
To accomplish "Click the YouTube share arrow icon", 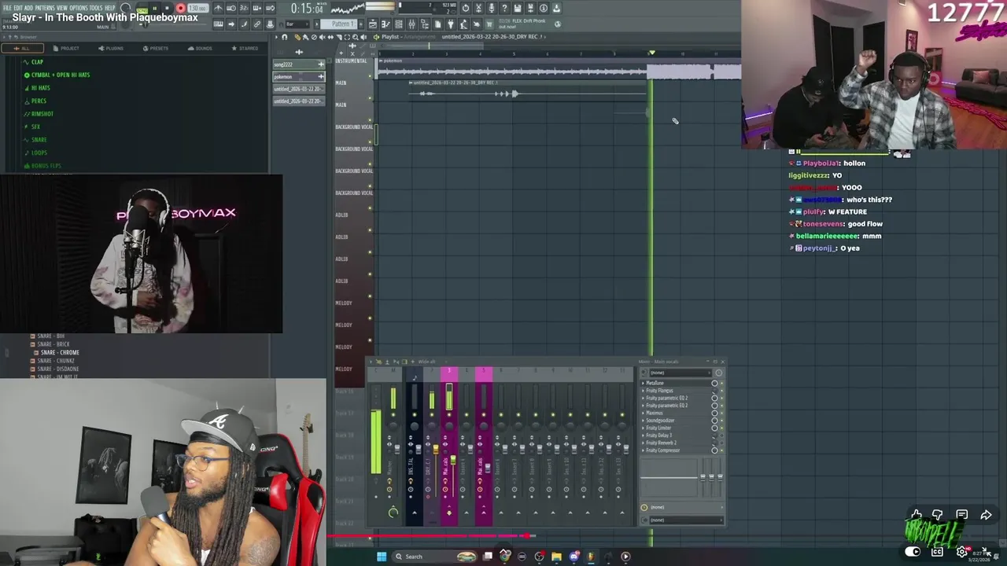I will click(x=986, y=515).
